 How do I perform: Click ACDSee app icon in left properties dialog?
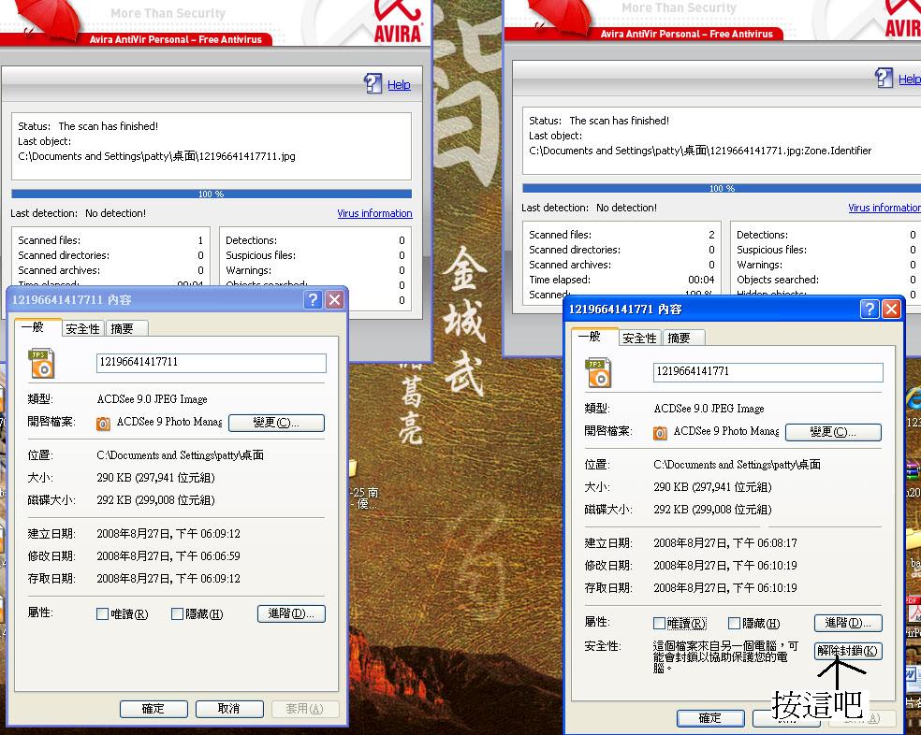pos(103,424)
